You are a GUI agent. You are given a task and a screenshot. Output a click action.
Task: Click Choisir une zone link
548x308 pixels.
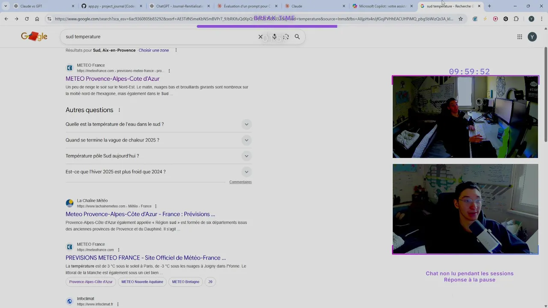(x=154, y=50)
